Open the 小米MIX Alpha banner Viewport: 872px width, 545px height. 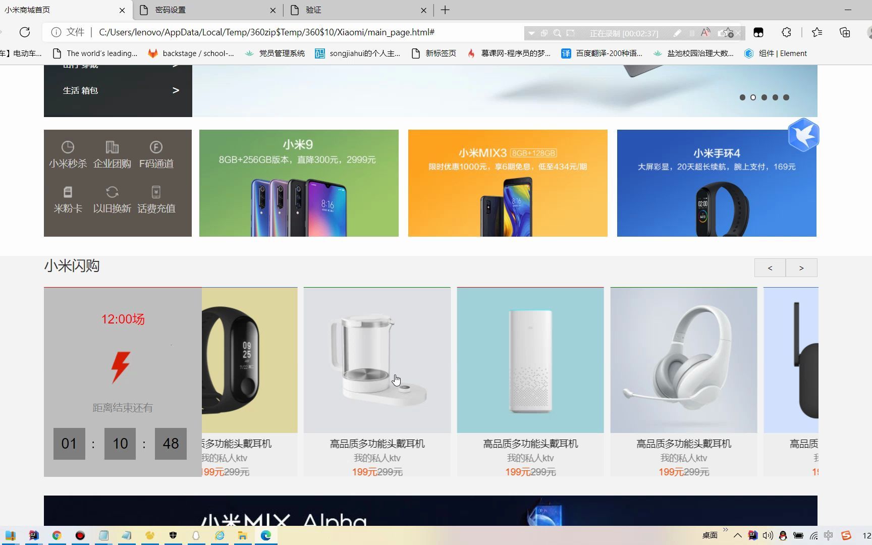click(430, 511)
